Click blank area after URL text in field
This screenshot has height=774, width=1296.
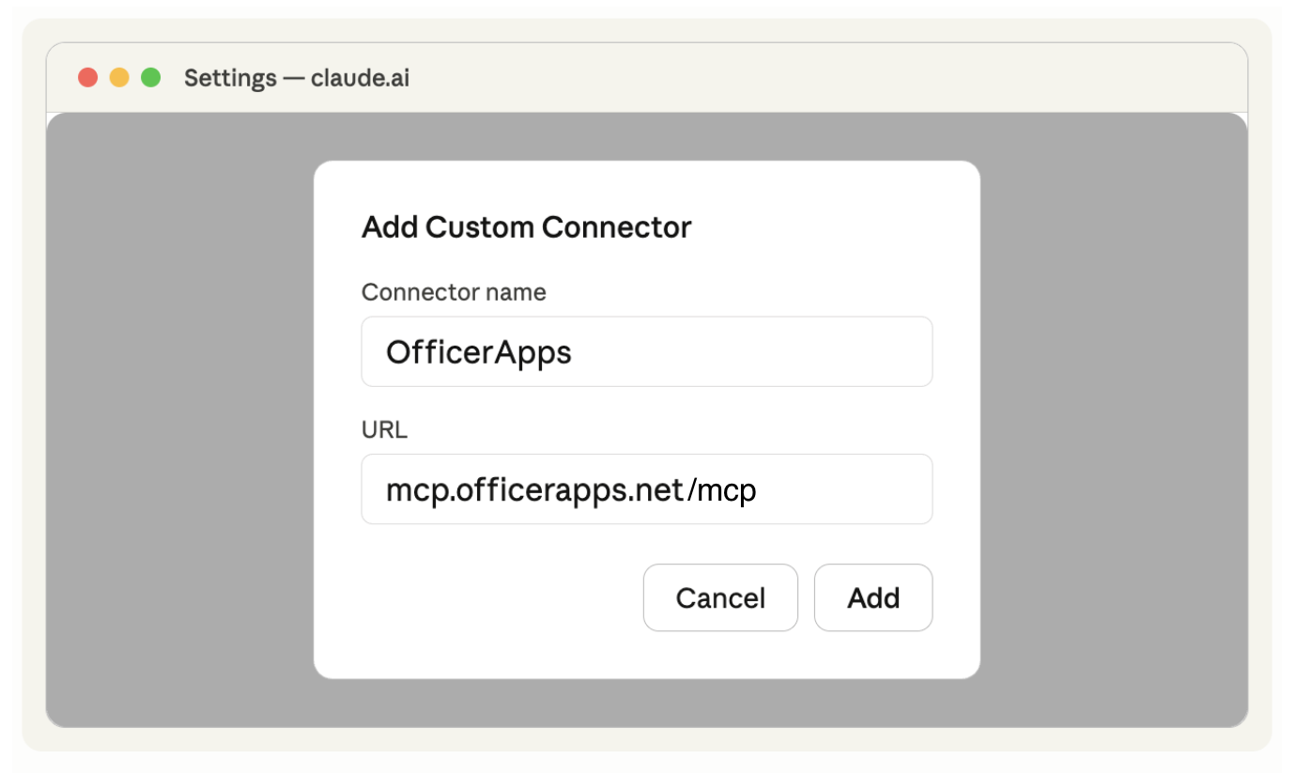pyautogui.click(x=843, y=489)
